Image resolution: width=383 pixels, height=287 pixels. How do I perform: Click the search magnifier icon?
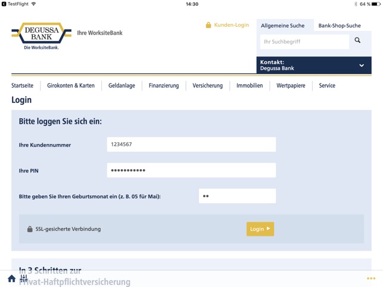pos(357,40)
